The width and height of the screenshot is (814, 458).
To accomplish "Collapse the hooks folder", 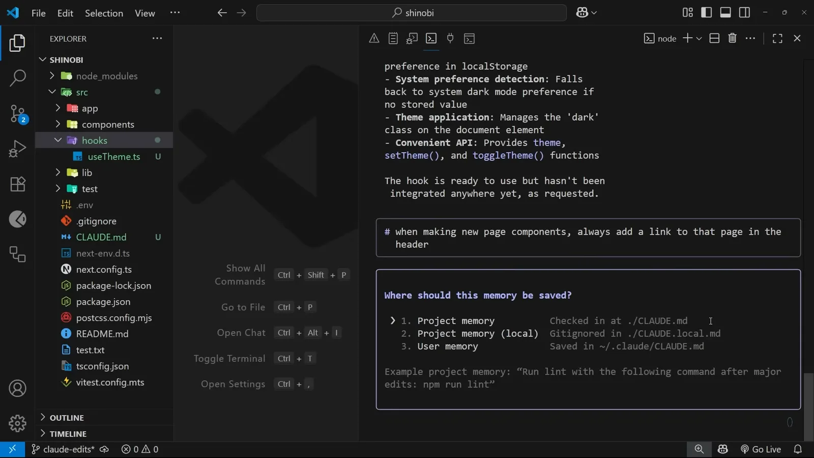I will coord(58,140).
